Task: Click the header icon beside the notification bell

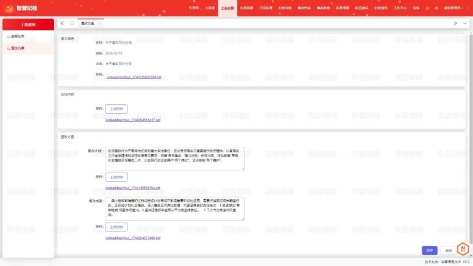Action: (x=436, y=8)
